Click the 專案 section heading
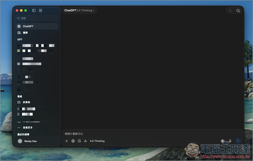253x161 pixels. [20, 96]
